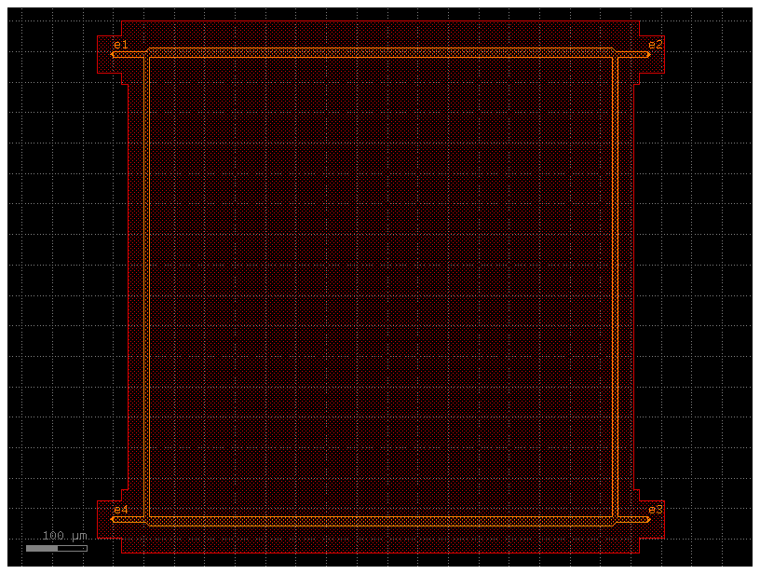Pick the top-left corner of inner square
The height and width of the screenshot is (574, 760).
[x=150, y=58]
